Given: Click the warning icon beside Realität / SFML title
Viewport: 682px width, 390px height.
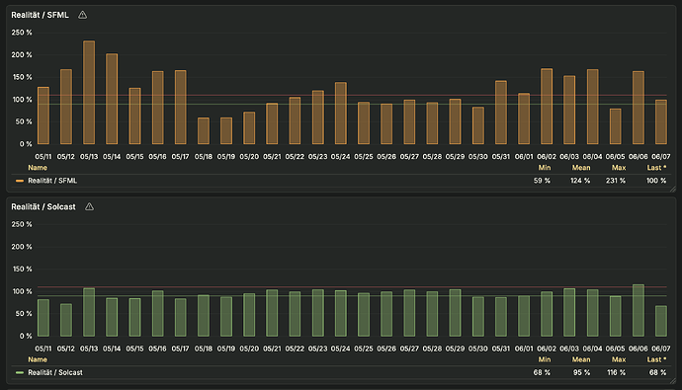Looking at the screenshot, I should (82, 15).
